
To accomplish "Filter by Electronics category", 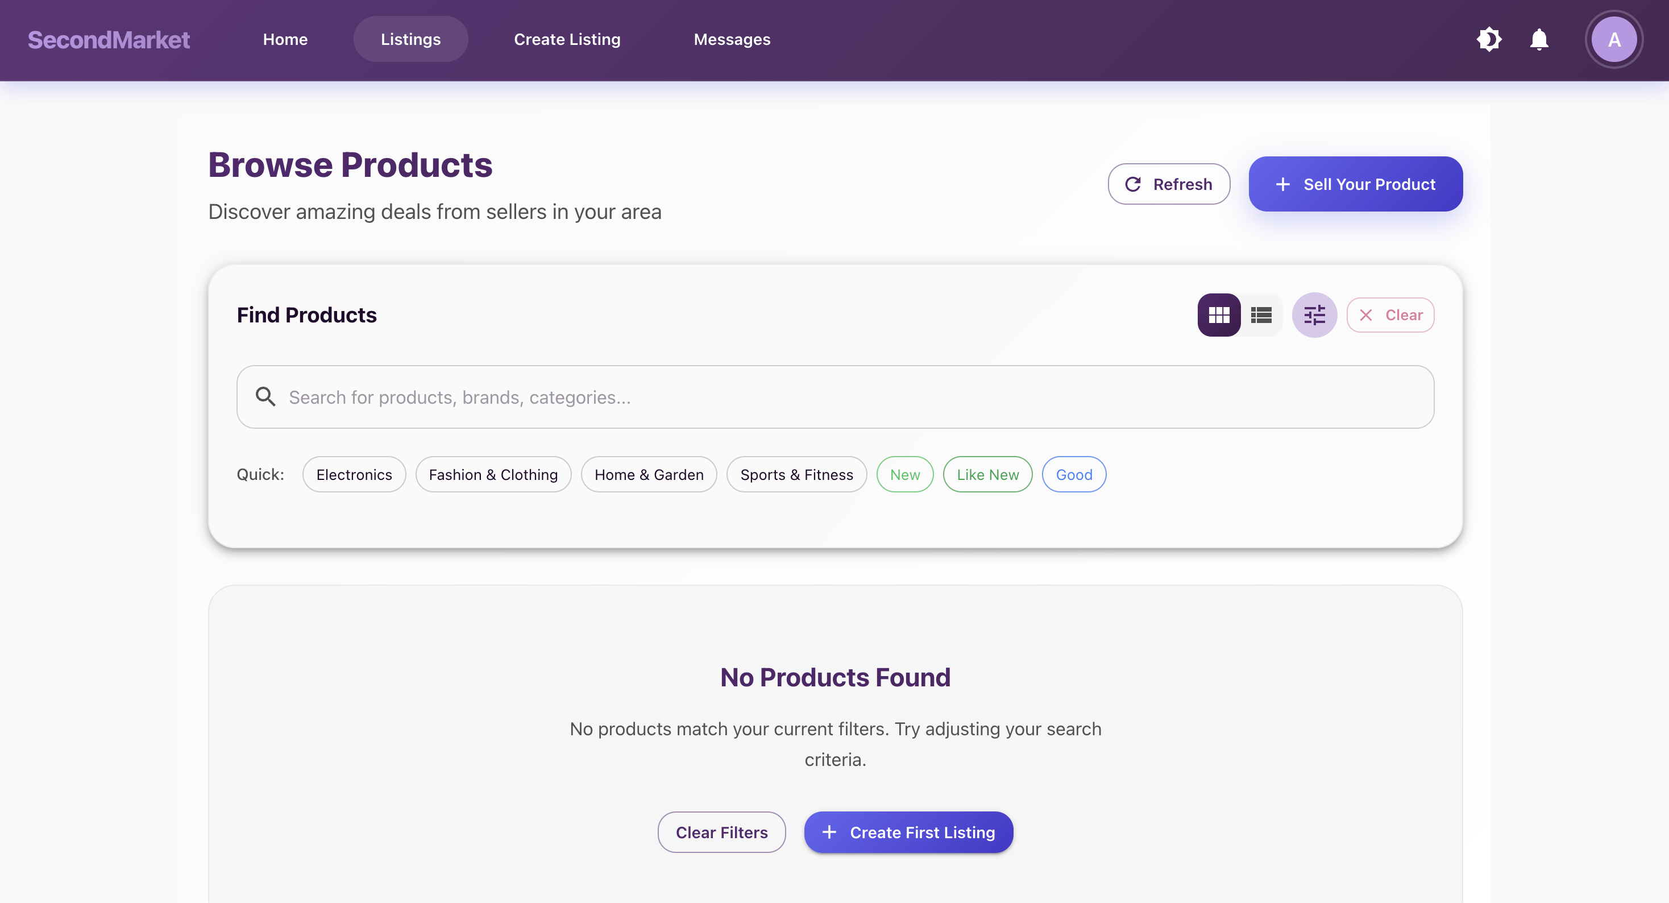I will (x=354, y=474).
